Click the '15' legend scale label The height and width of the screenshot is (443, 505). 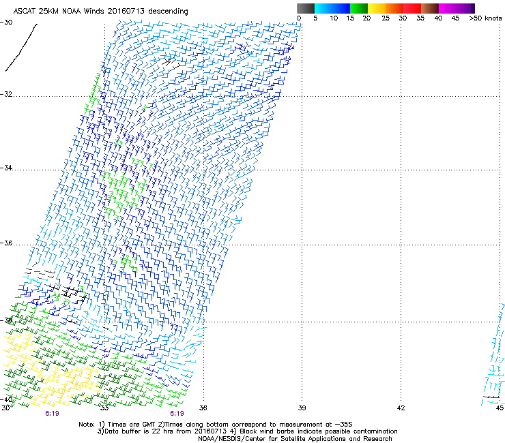350,18
